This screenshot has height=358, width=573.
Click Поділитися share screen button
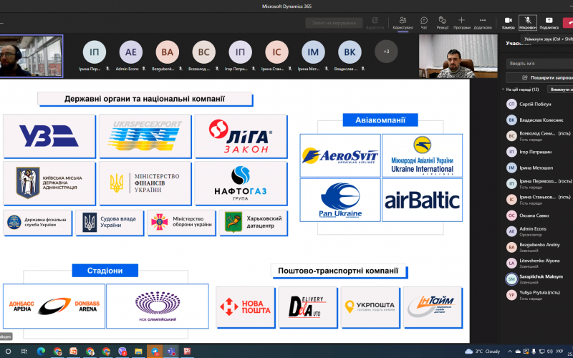pyautogui.click(x=549, y=23)
